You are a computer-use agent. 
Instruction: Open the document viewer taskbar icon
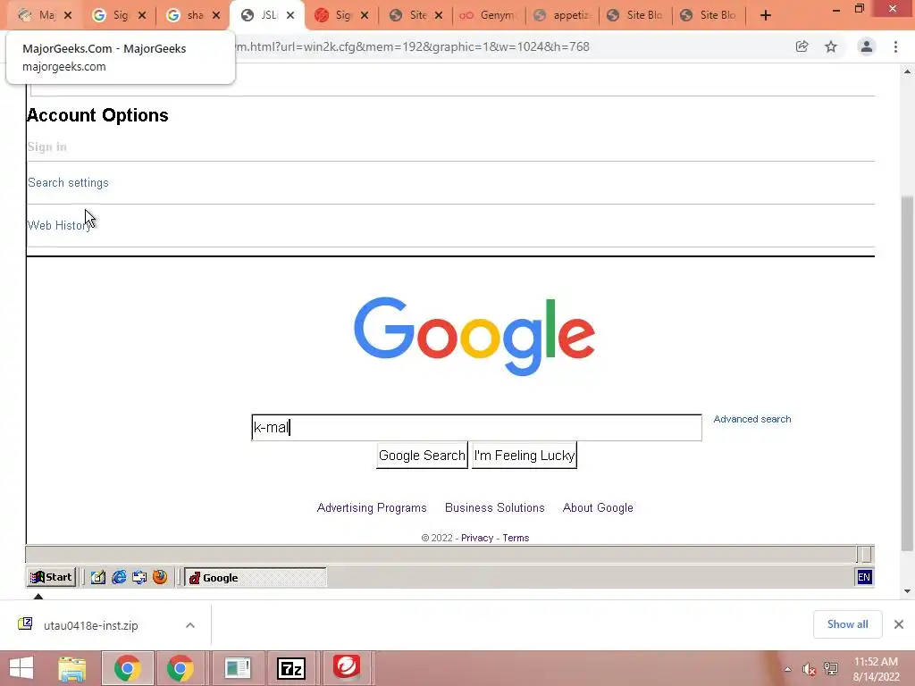(x=237, y=668)
